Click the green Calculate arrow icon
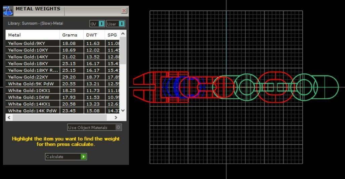 coord(83,157)
